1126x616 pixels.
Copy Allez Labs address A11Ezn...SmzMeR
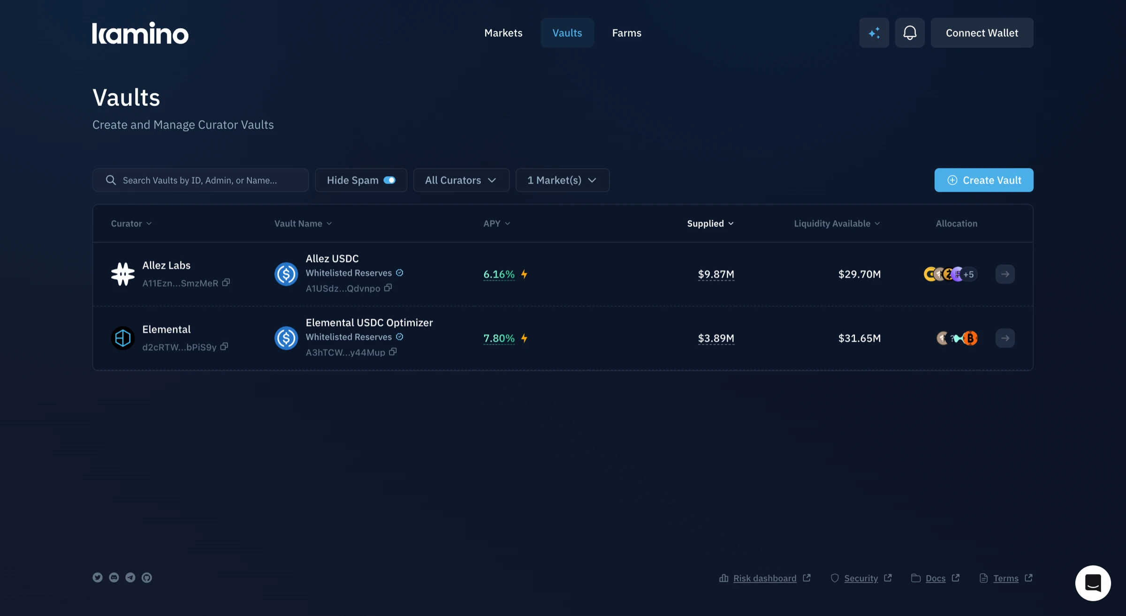click(226, 282)
